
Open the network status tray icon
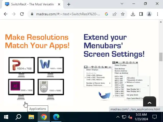(124, 117)
